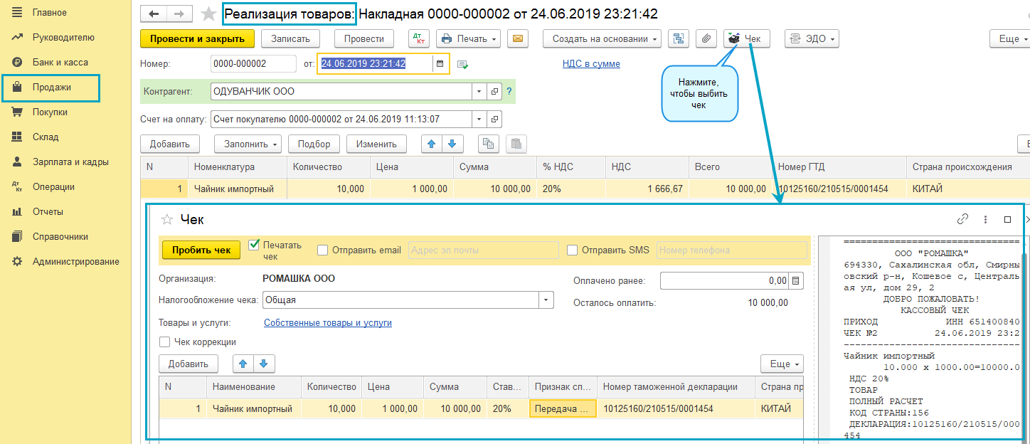Expand the Контрагент dropdown list
The width and height of the screenshot is (1030, 444).
478,92
